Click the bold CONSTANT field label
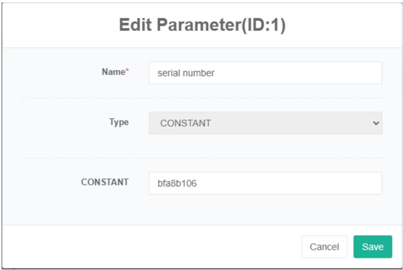Screen dimensions: 403x270 [x=105, y=182]
